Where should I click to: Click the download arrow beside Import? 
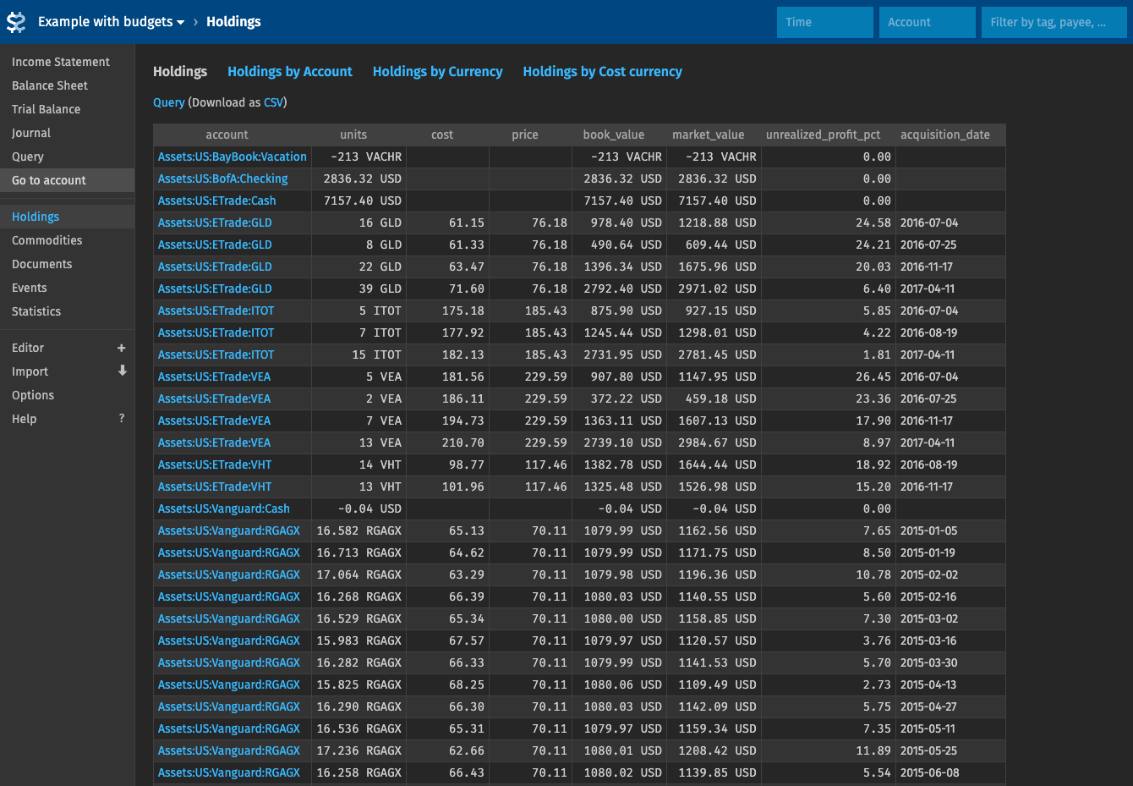click(x=122, y=371)
